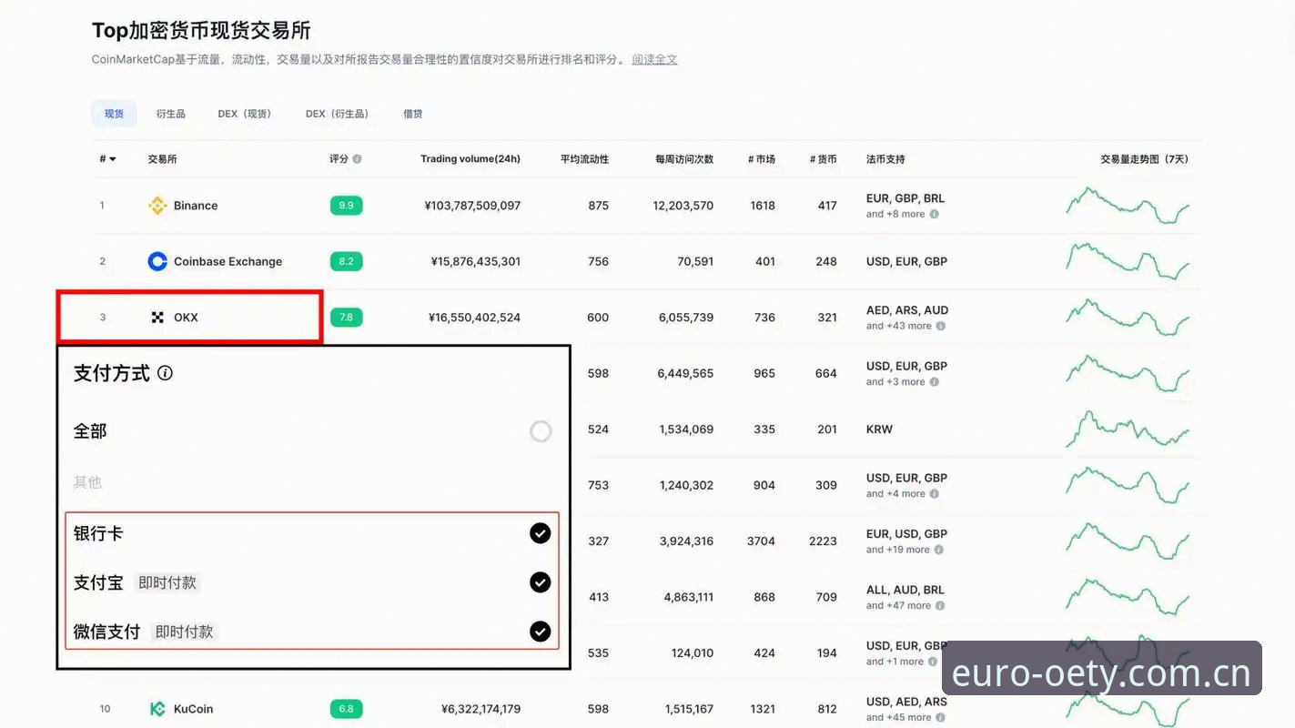Viewport: 1295px width, 728px height.
Task: Expand 'and +4 more' fiat currencies
Action: pyautogui.click(x=895, y=494)
